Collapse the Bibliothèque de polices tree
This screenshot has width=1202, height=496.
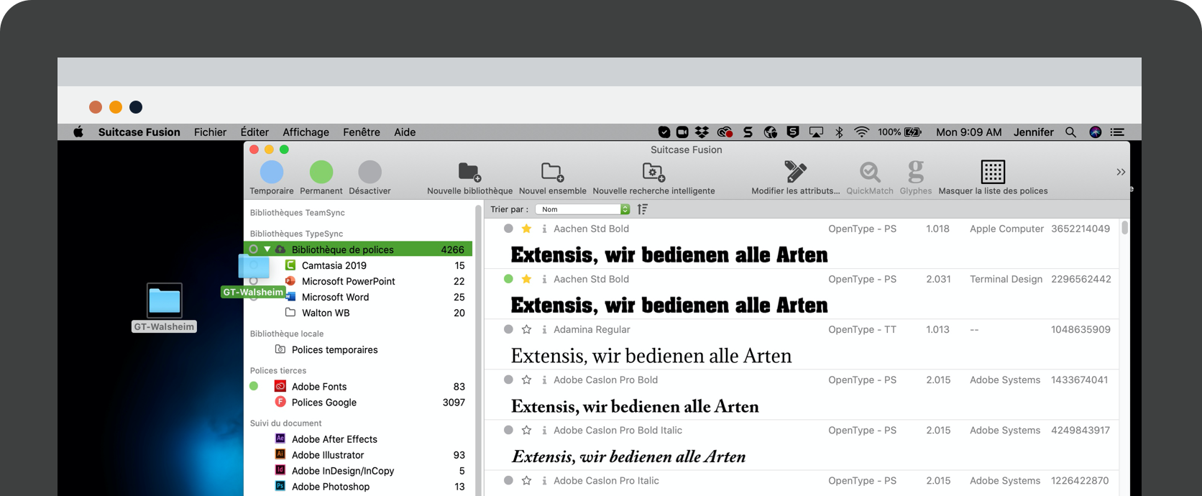coord(267,249)
